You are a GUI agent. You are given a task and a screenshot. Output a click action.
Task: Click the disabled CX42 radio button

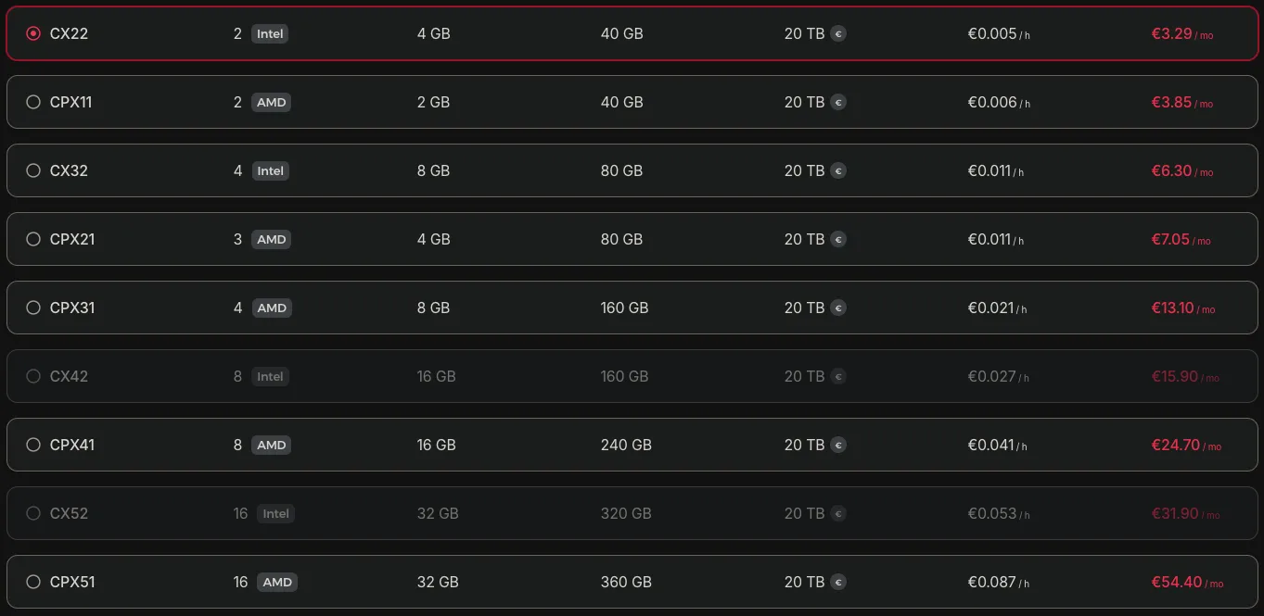(x=33, y=376)
